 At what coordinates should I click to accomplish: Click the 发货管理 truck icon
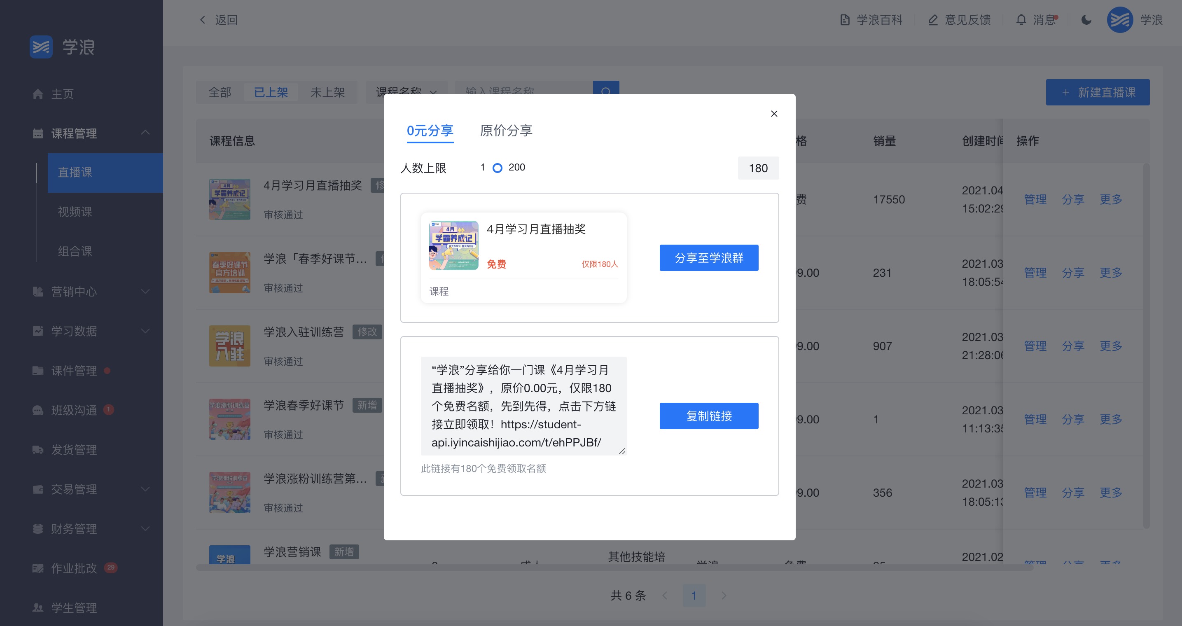tap(37, 449)
